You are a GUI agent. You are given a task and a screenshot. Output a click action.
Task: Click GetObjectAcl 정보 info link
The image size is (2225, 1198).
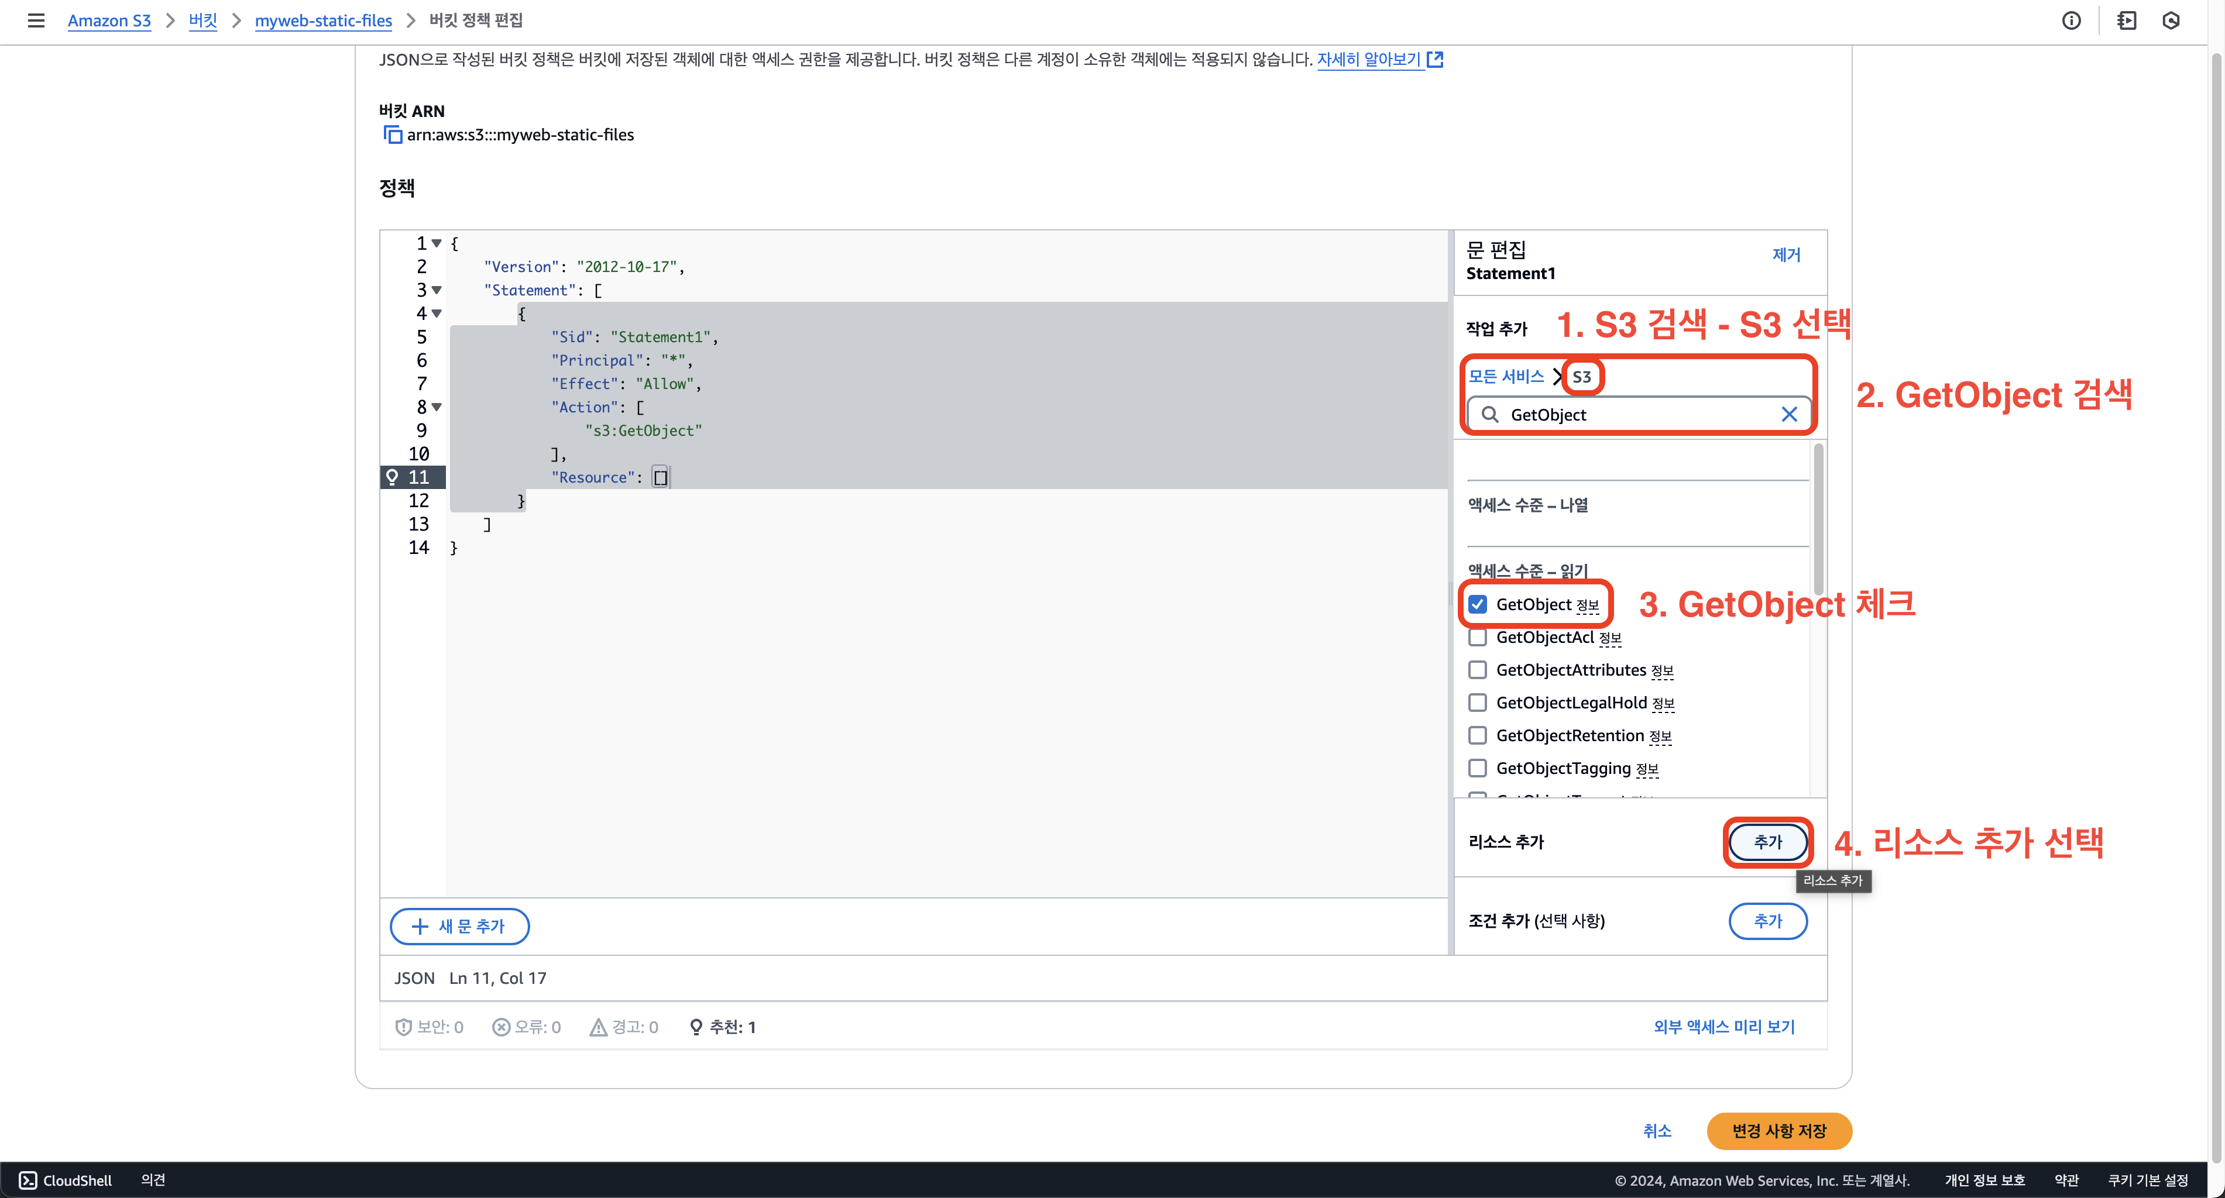1610,638
